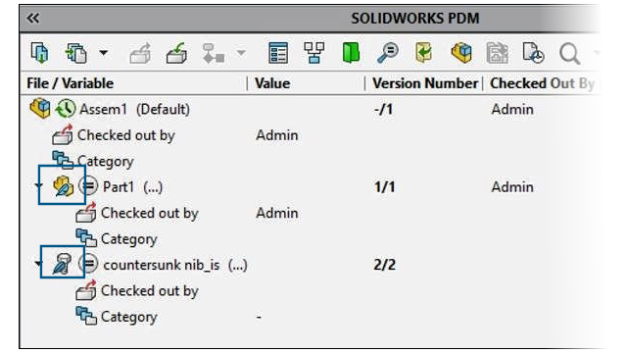
Task: Click the green book toolbar icon
Action: [351, 53]
